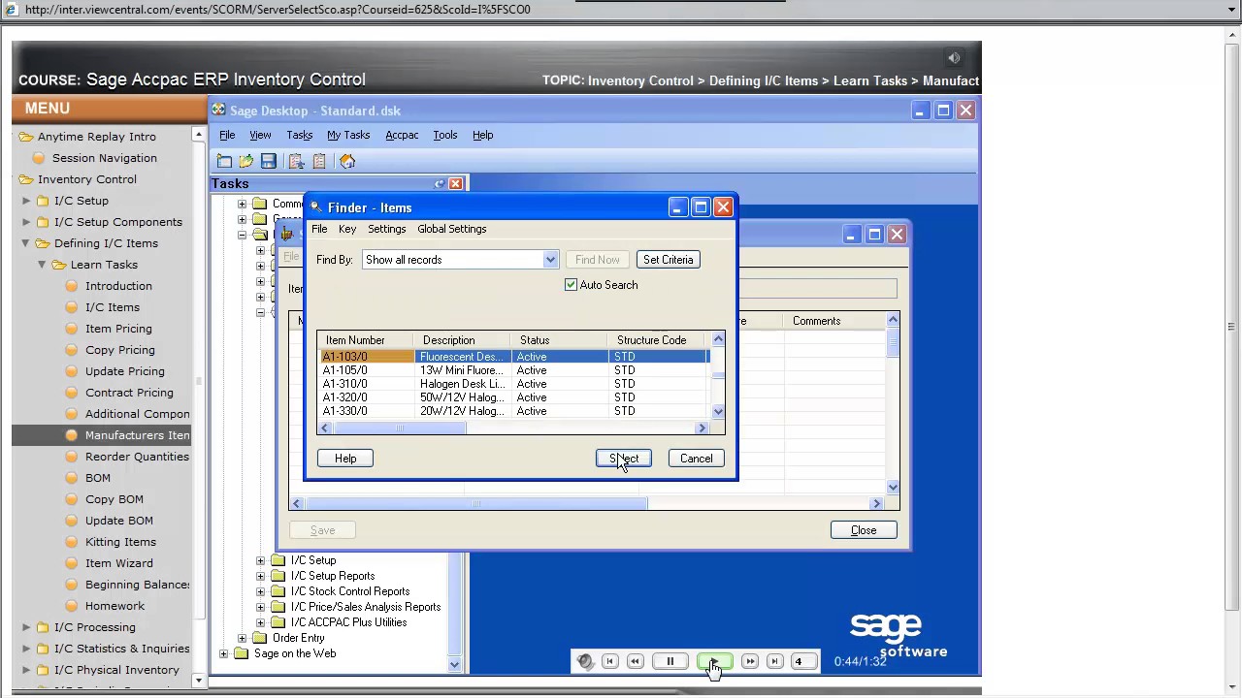Click Close button in Manufacturers Items window
The image size is (1242, 698).
(864, 530)
